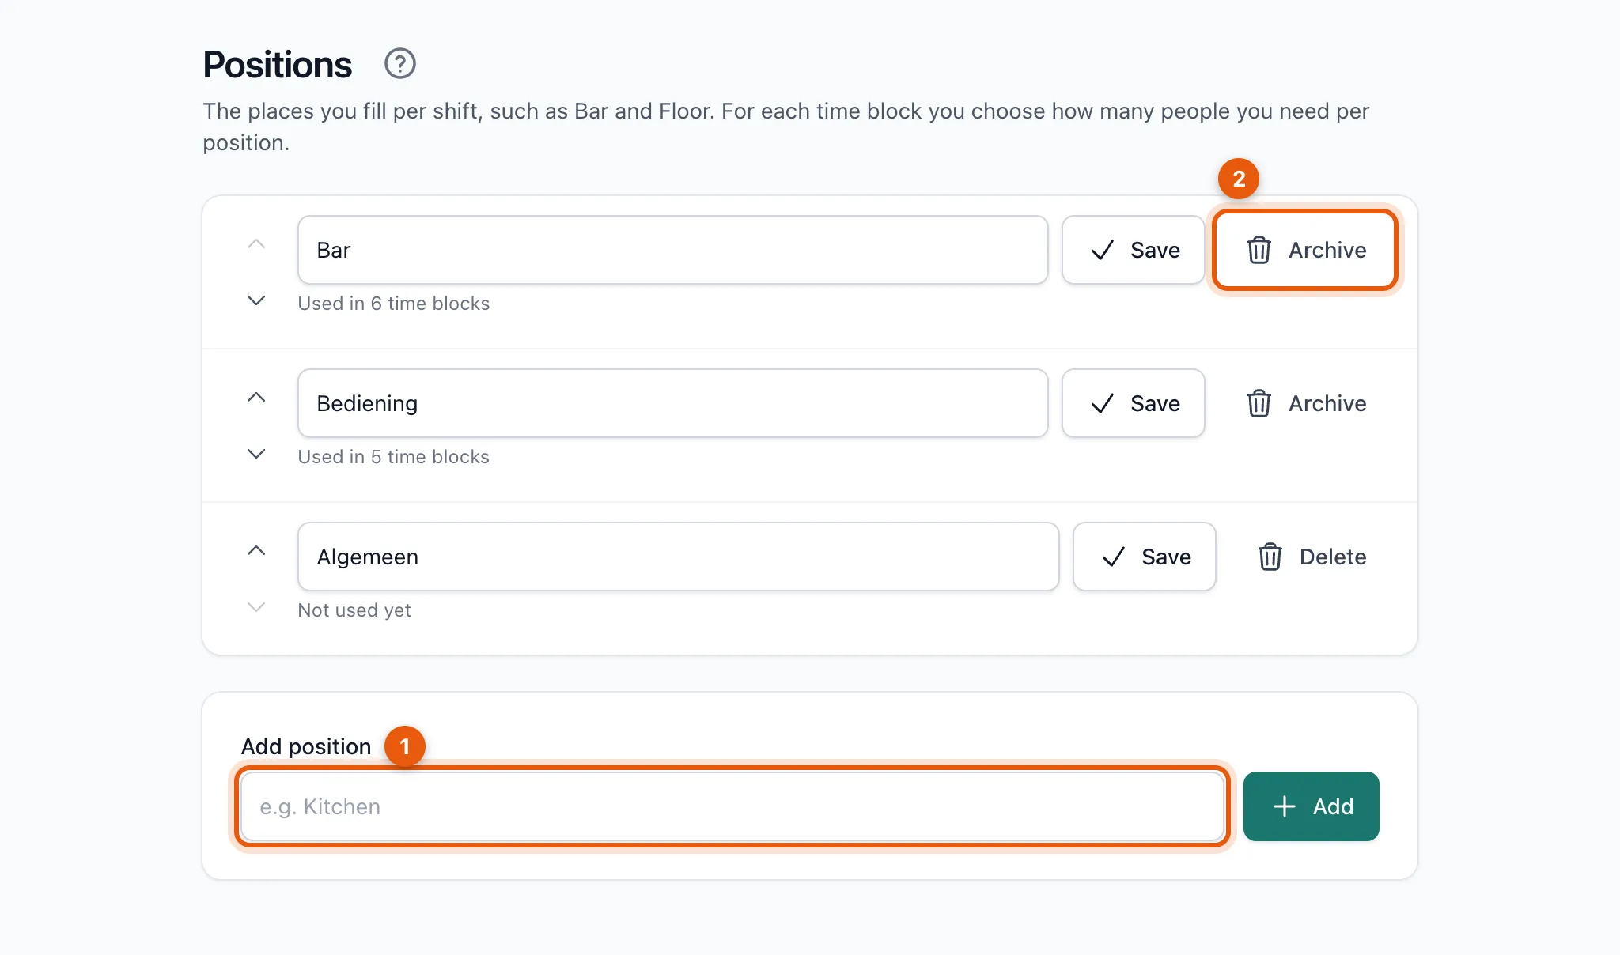Viewport: 1620px width, 955px height.
Task: Move Algemeen position down
Action: 256,607
